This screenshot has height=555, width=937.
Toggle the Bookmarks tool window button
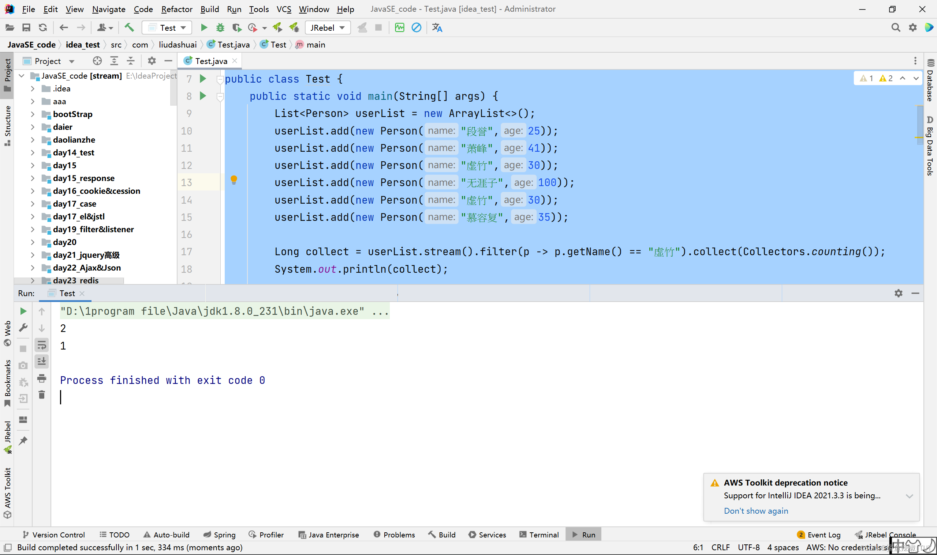pos(7,383)
